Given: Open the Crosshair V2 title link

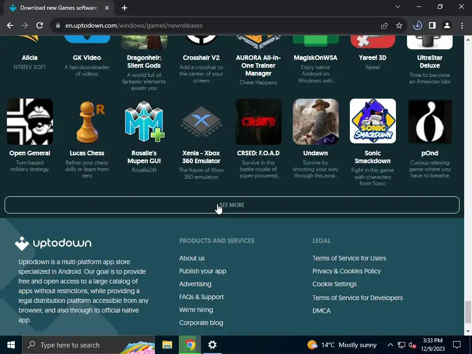Looking at the screenshot, I should click(x=201, y=58).
